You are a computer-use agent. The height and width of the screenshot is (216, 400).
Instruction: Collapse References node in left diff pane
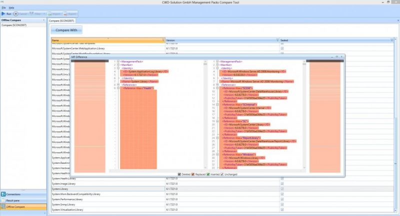118,85
